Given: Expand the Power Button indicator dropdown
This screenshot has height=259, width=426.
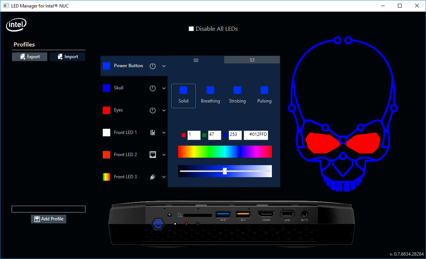Looking at the screenshot, I should point(164,66).
